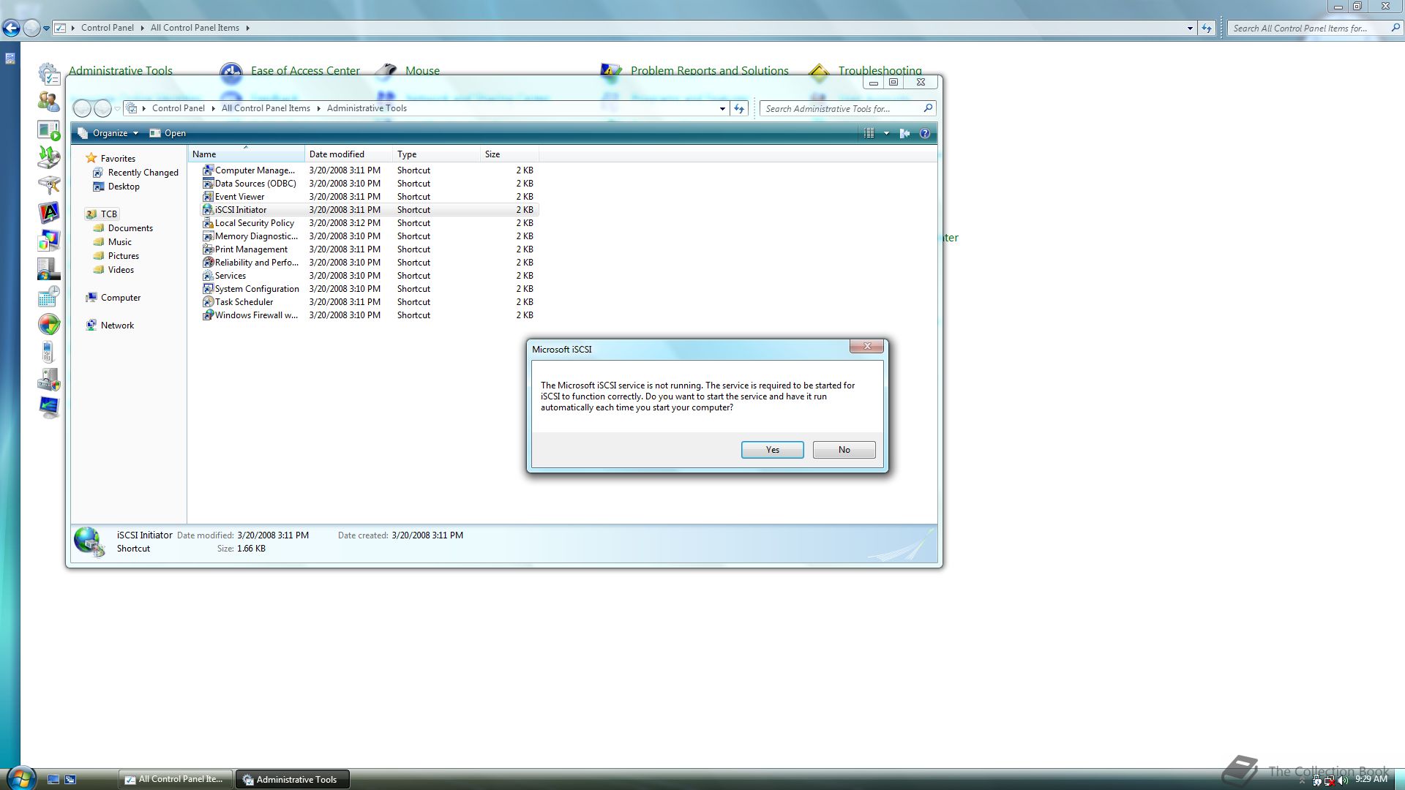
Task: Toggle the preview pane icon
Action: (x=904, y=133)
